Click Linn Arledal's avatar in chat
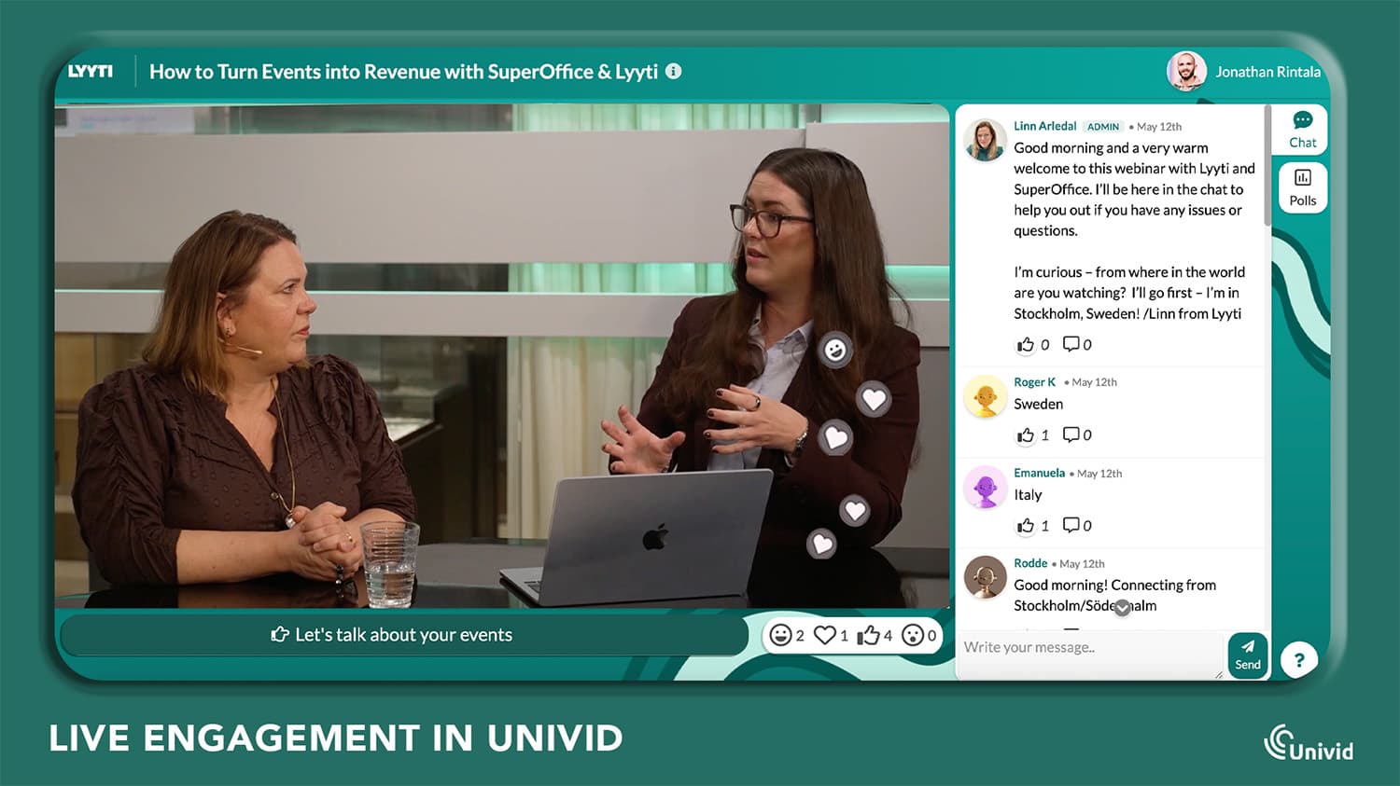1400x786 pixels. coord(985,140)
